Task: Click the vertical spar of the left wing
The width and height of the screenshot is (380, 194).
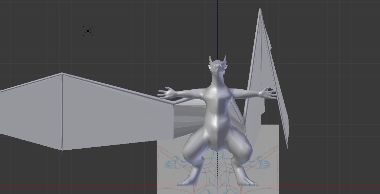Action: [x=62, y=112]
